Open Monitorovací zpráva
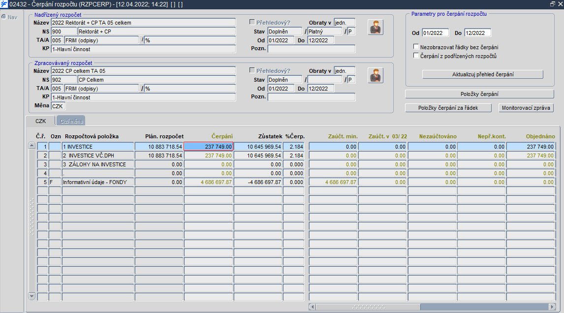The image size is (564, 313). 526,108
